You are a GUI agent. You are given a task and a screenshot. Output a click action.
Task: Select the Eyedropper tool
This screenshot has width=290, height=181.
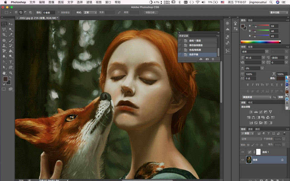tap(11, 35)
